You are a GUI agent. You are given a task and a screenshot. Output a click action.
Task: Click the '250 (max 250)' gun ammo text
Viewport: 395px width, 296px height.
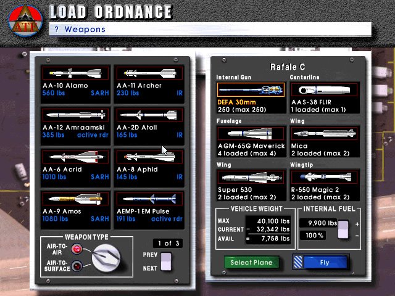242,110
